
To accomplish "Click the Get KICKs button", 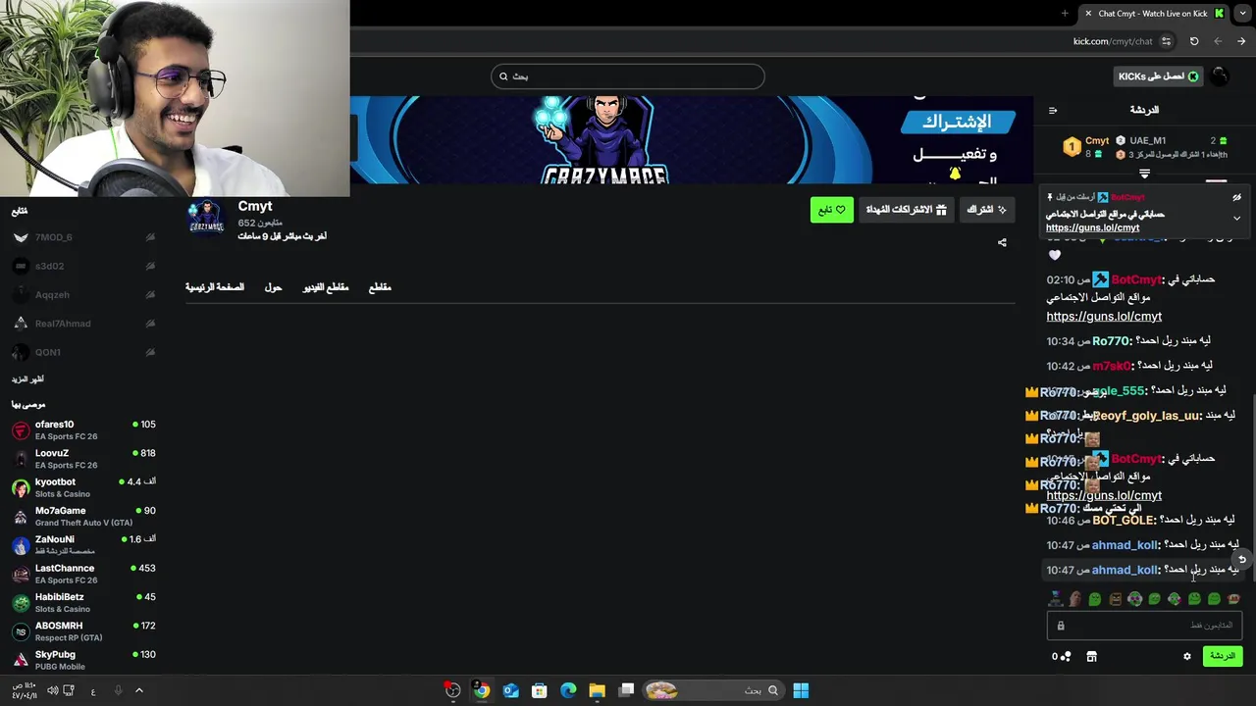I will pos(1158,76).
